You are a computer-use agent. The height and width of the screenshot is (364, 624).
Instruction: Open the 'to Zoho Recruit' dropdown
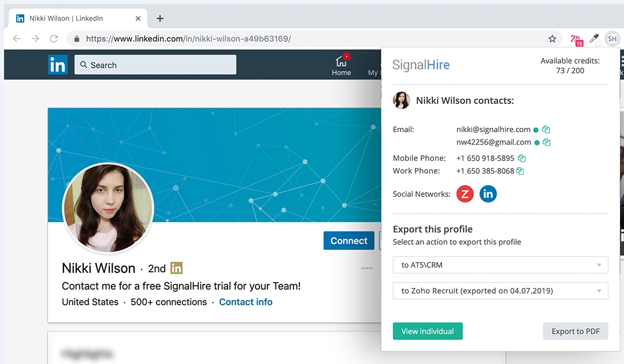500,291
